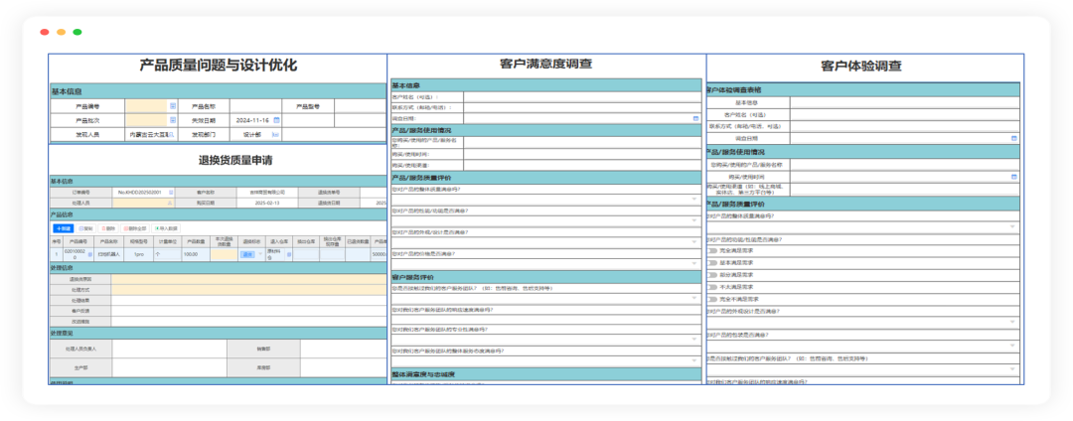Open the 失效日期 calendar icon
This screenshot has width=1073, height=421.
277,120
